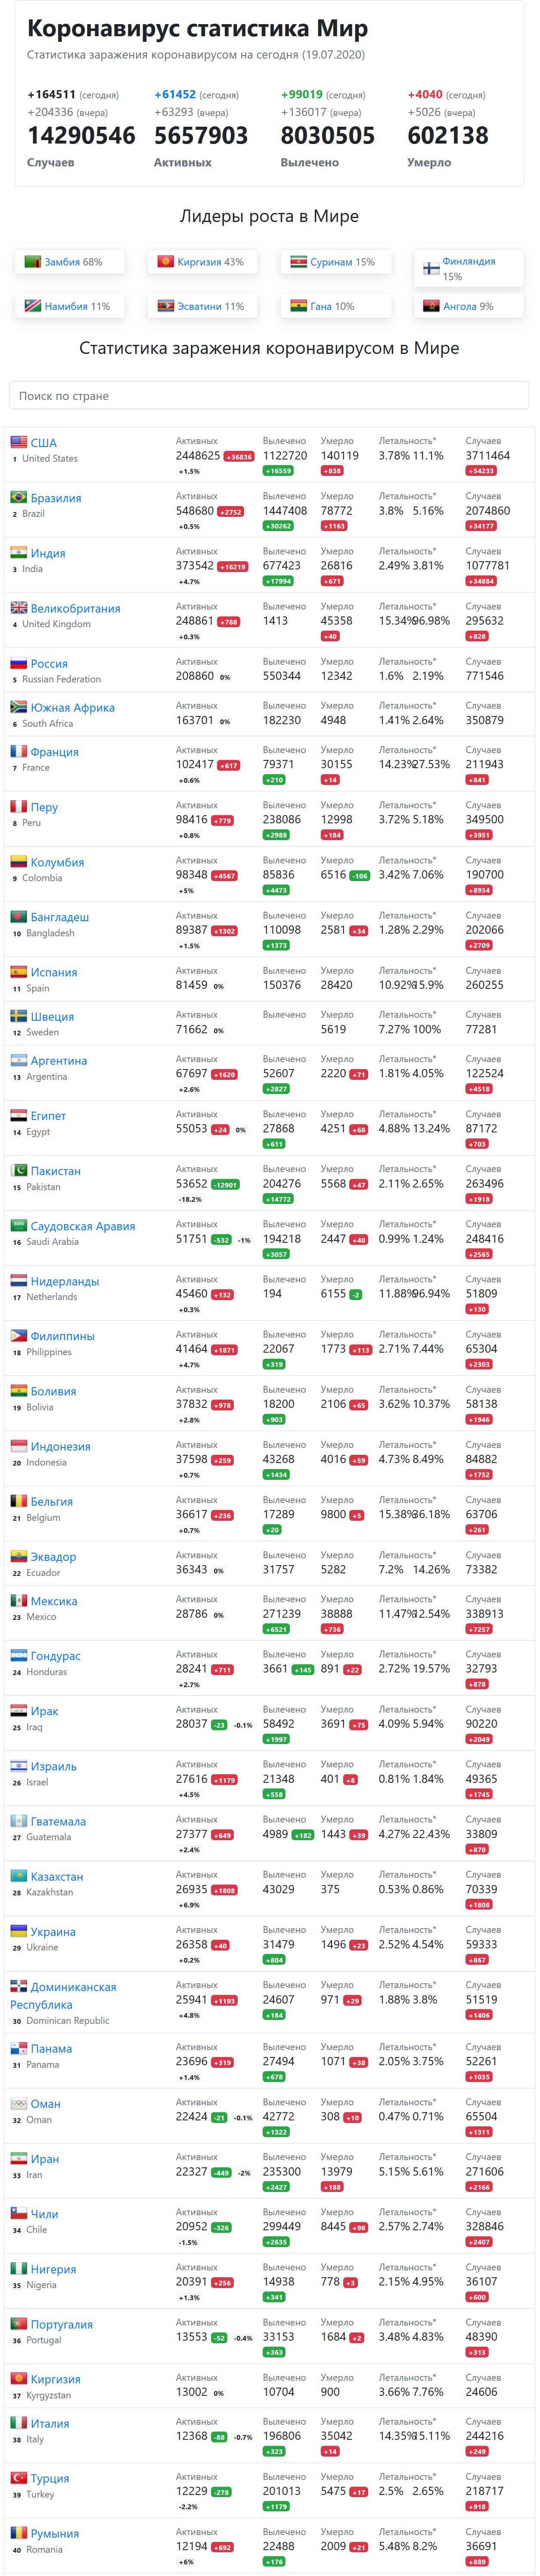Click the Brazil flag icon
This screenshot has width=540, height=2576.
19,497
